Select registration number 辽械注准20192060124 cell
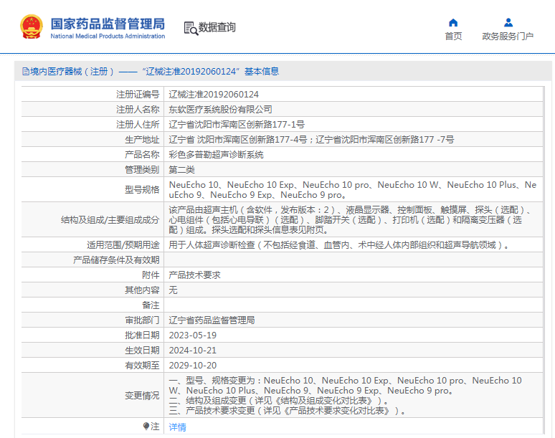Viewport: 555px width, 438px height. pyautogui.click(x=354, y=95)
